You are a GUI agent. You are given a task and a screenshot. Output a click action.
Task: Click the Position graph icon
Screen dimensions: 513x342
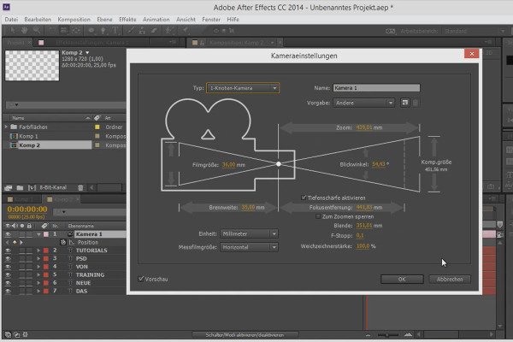[72, 242]
